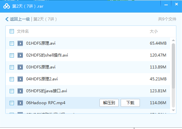Select file name 03HDFS原理.avi
The image size is (182, 129).
(x=41, y=67)
